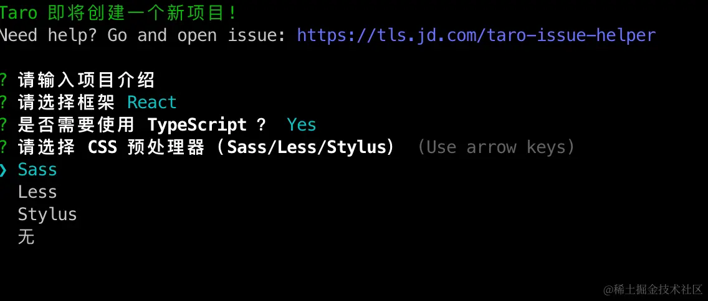
Task: Click the Need help? Go and open issue text
Action: [x=143, y=35]
